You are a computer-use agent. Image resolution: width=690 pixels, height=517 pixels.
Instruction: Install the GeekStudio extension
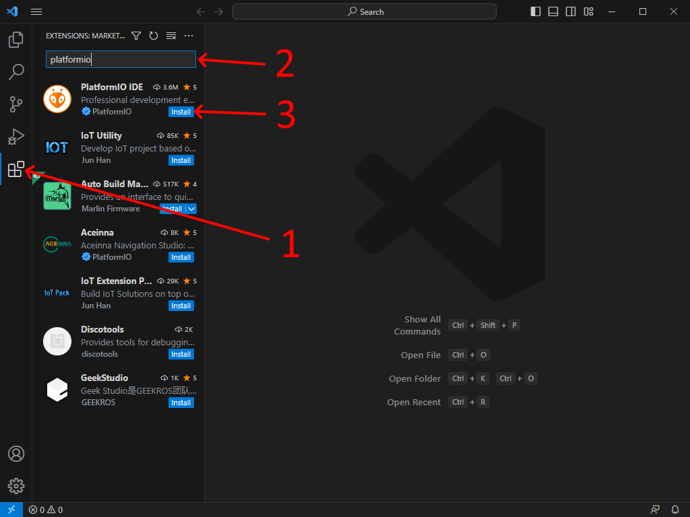click(181, 403)
